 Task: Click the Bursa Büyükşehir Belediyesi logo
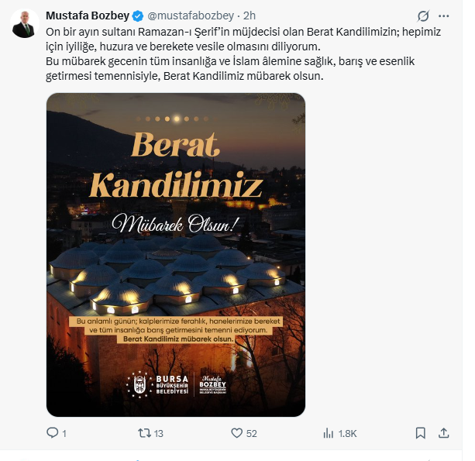[157, 384]
